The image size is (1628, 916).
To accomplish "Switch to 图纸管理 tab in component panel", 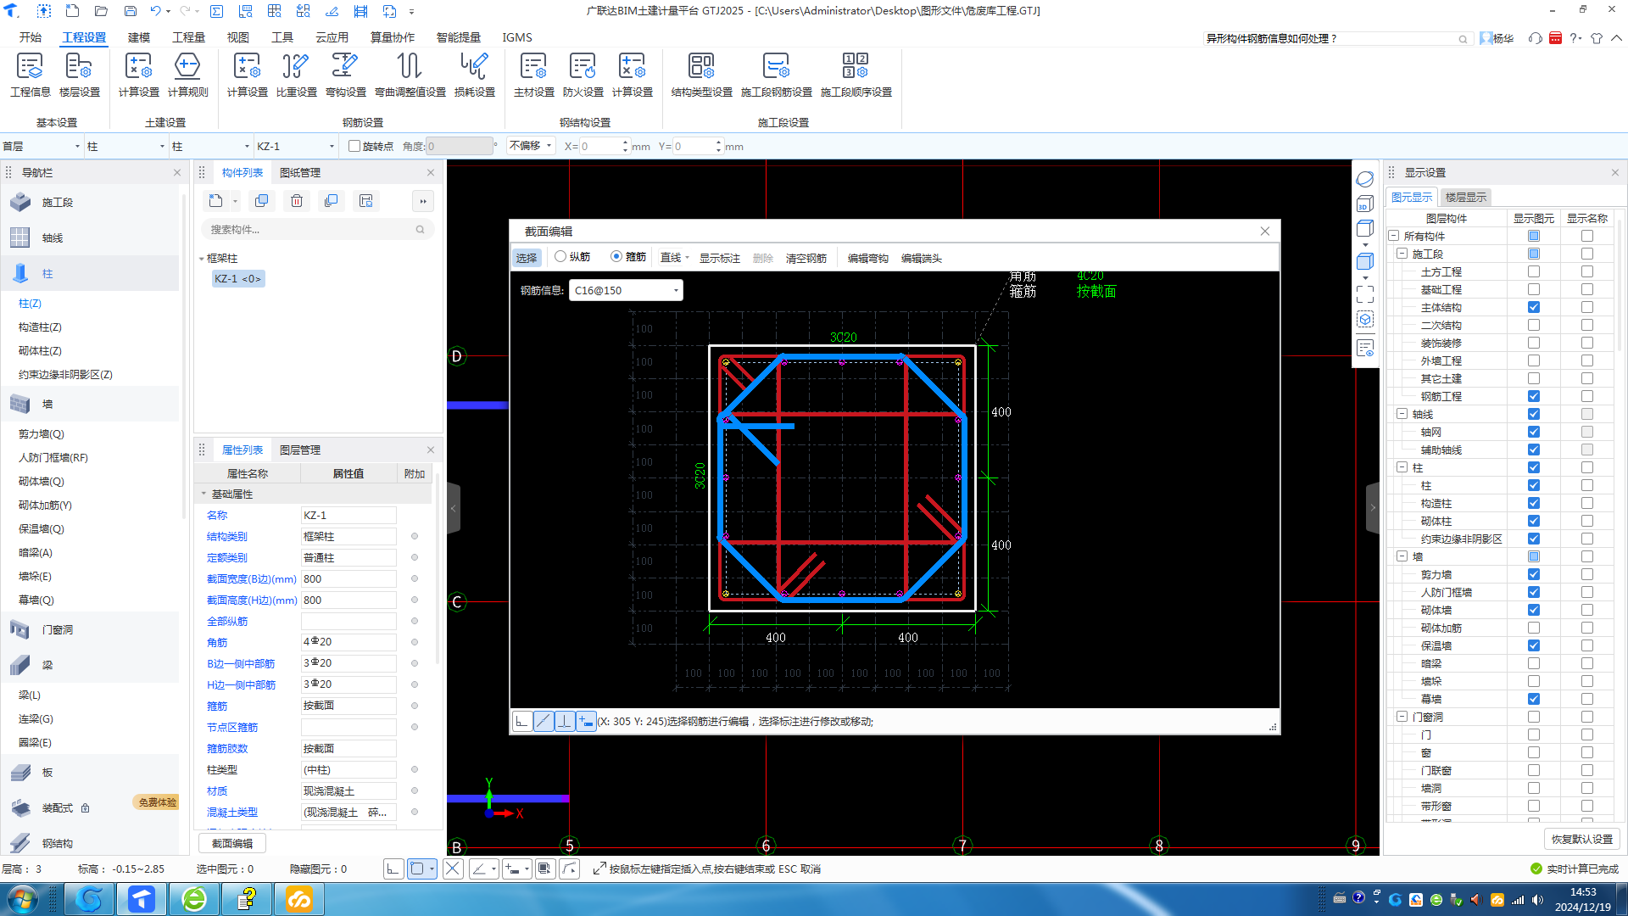I will [300, 172].
